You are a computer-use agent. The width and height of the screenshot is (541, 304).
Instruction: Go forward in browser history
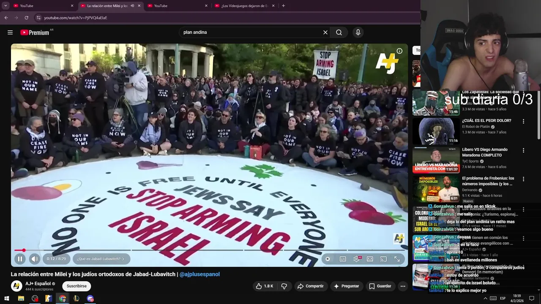(x=16, y=18)
